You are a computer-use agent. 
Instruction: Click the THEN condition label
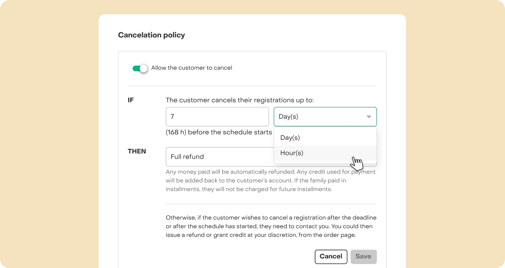[137, 151]
